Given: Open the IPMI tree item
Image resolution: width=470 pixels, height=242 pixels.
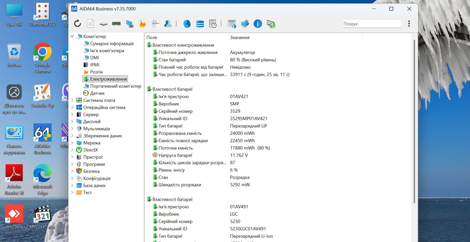Looking at the screenshot, I should tap(95, 65).
